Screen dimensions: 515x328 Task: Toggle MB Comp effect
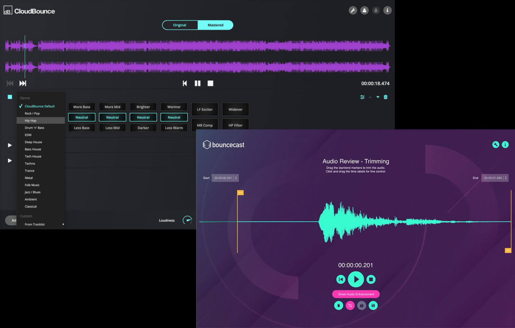[205, 125]
